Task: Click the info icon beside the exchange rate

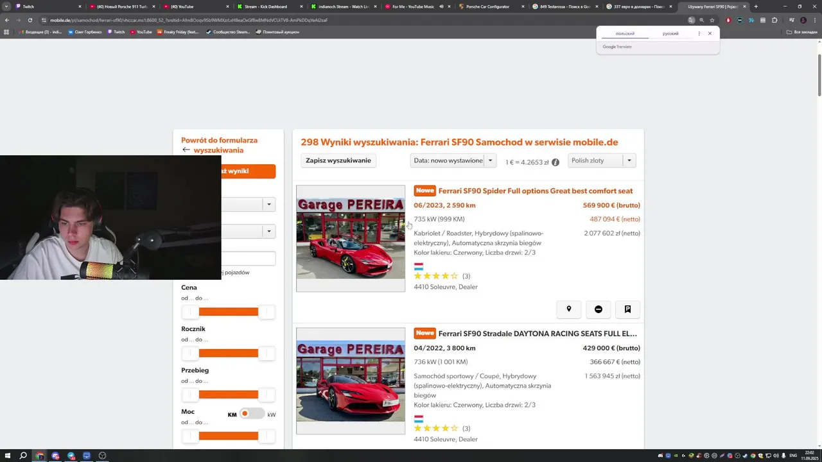Action: tap(555, 162)
